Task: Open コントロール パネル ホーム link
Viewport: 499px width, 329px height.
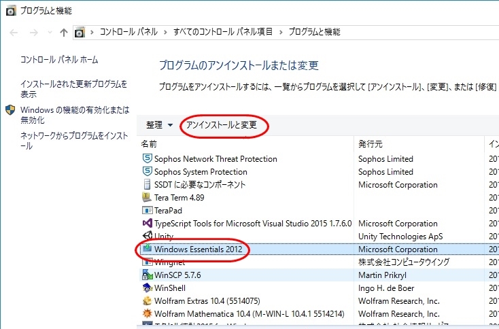Action: point(59,60)
